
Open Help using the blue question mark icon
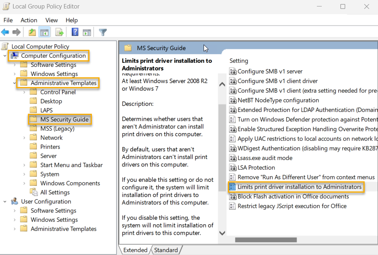pos(75,32)
